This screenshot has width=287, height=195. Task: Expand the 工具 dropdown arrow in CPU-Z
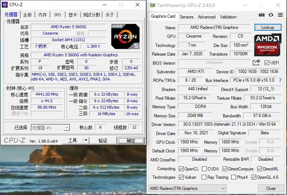[x=86, y=140]
